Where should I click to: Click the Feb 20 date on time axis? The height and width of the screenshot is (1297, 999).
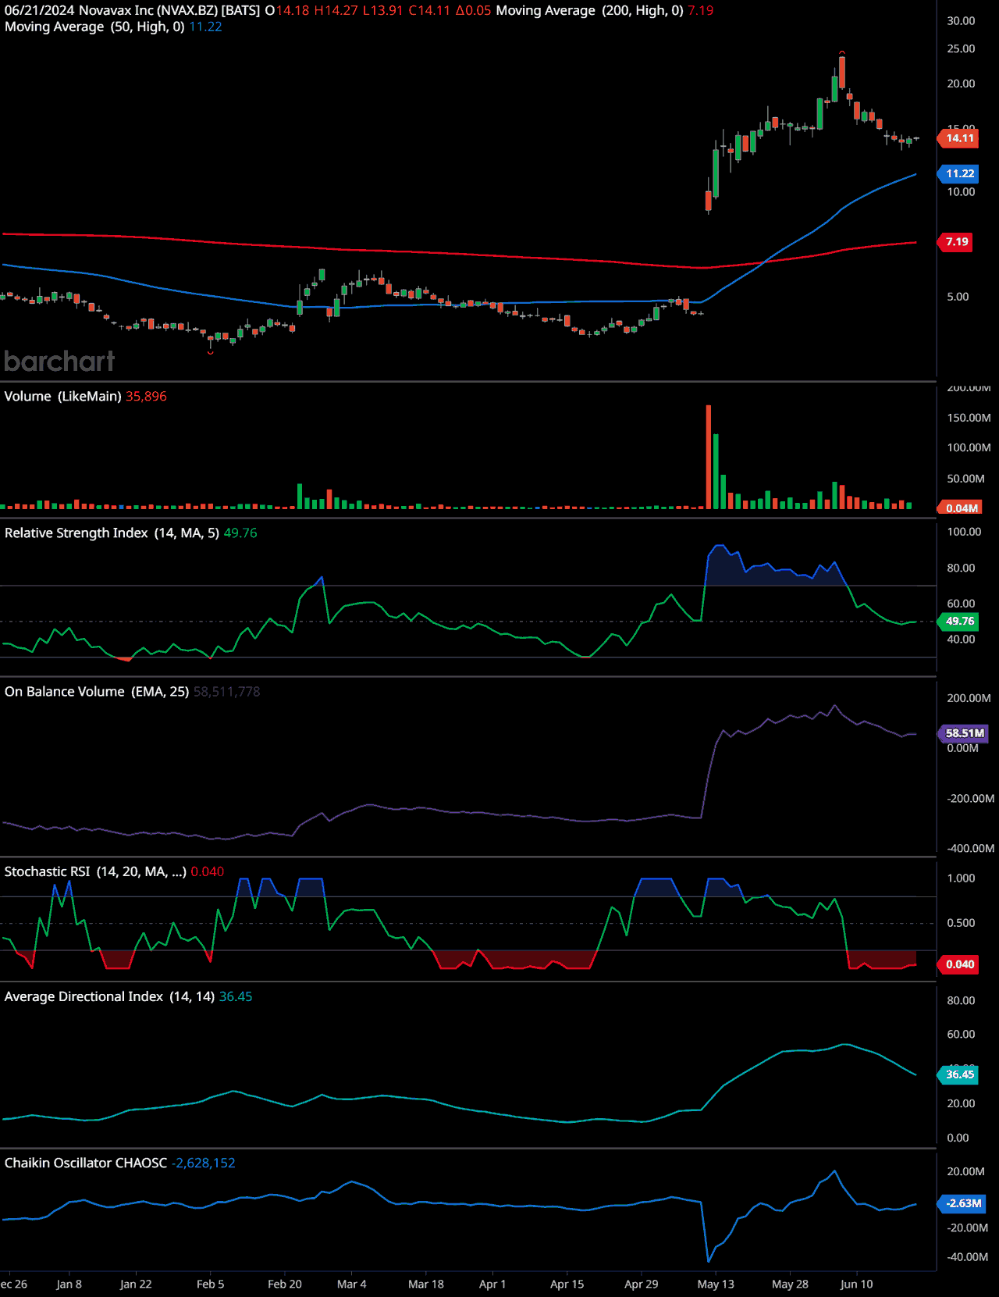click(284, 1284)
